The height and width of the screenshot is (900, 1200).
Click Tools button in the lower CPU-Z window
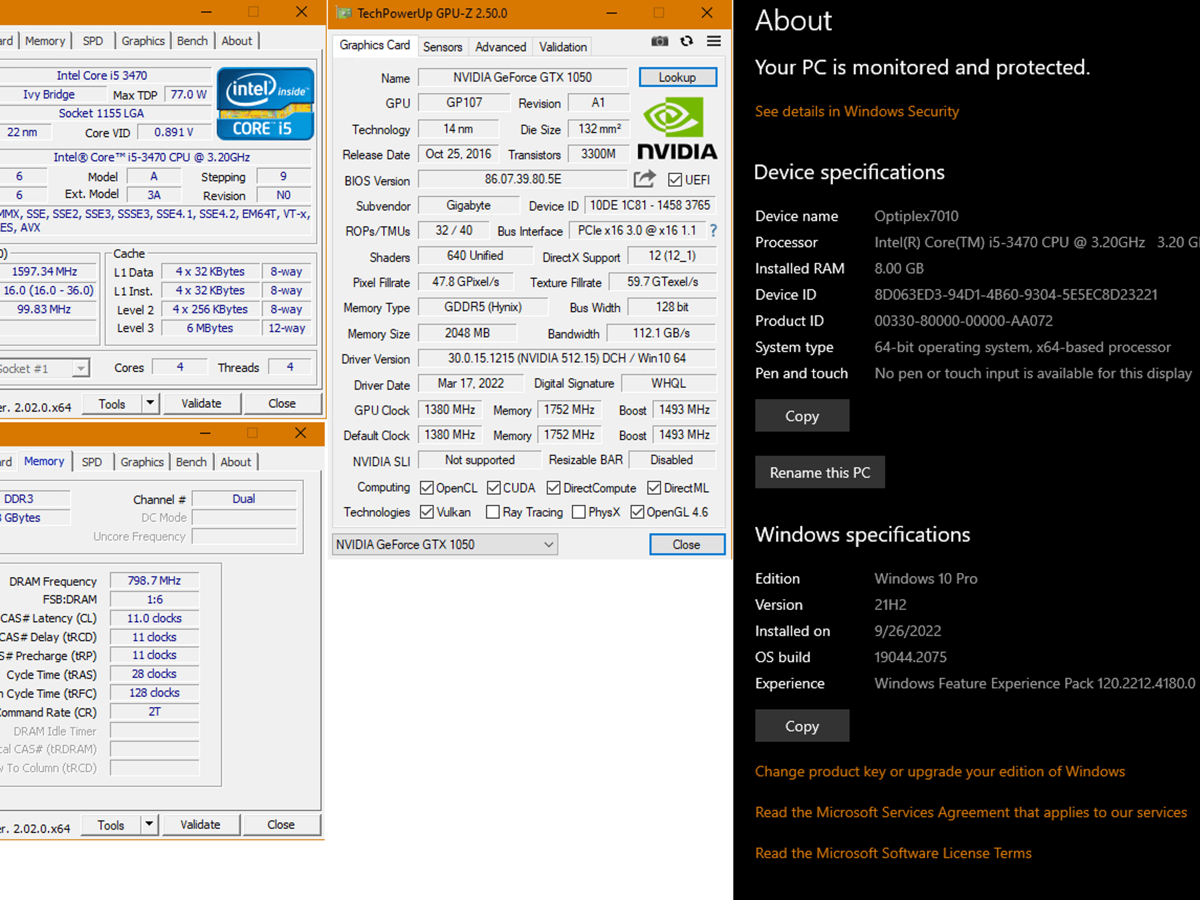coord(111,825)
